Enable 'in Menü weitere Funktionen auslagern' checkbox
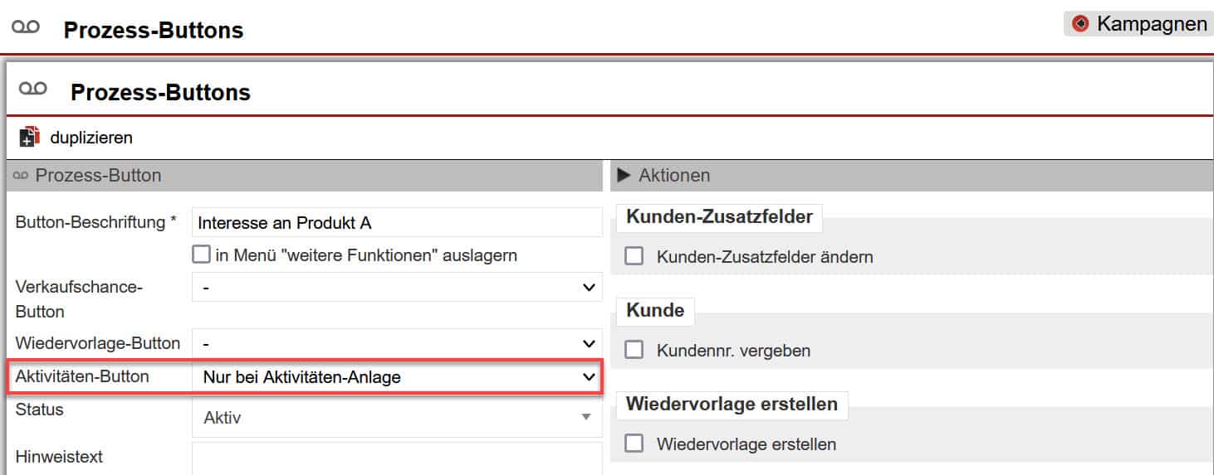Image resolution: width=1214 pixels, height=475 pixels. pos(201,254)
